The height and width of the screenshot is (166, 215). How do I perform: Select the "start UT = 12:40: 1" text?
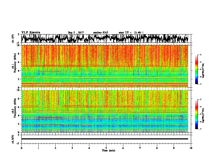[131, 33]
